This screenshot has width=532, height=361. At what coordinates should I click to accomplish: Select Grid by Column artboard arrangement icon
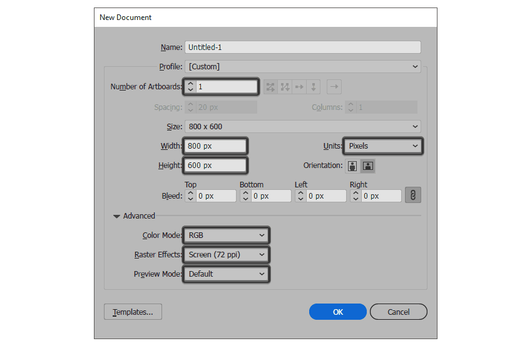(x=285, y=87)
